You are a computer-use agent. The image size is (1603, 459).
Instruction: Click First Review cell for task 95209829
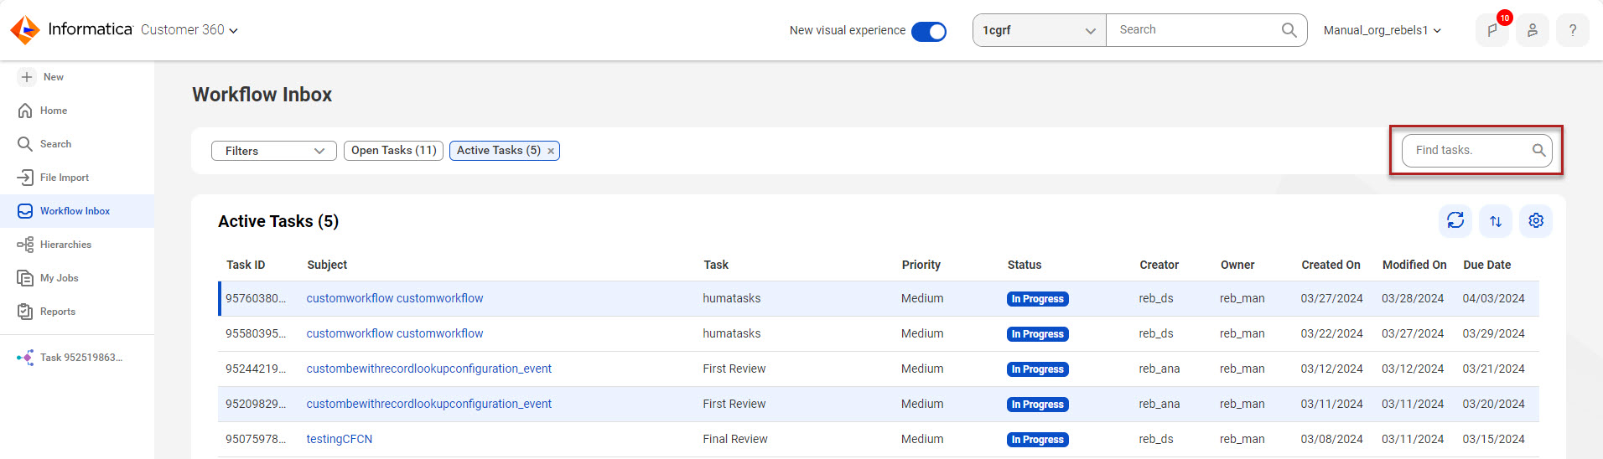coord(734,404)
